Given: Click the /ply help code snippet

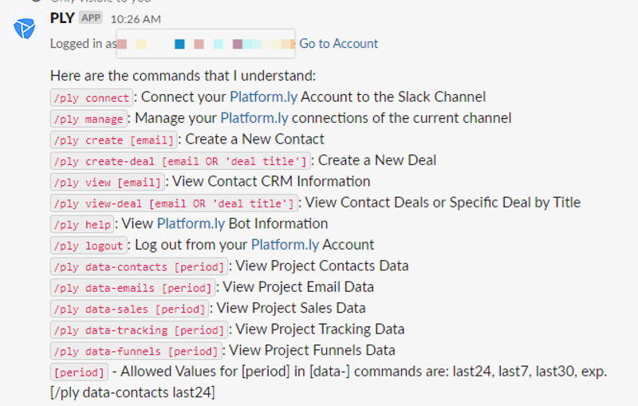Looking at the screenshot, I should [x=82, y=225].
